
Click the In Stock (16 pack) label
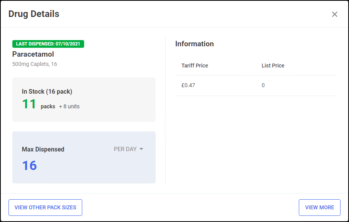pos(47,91)
